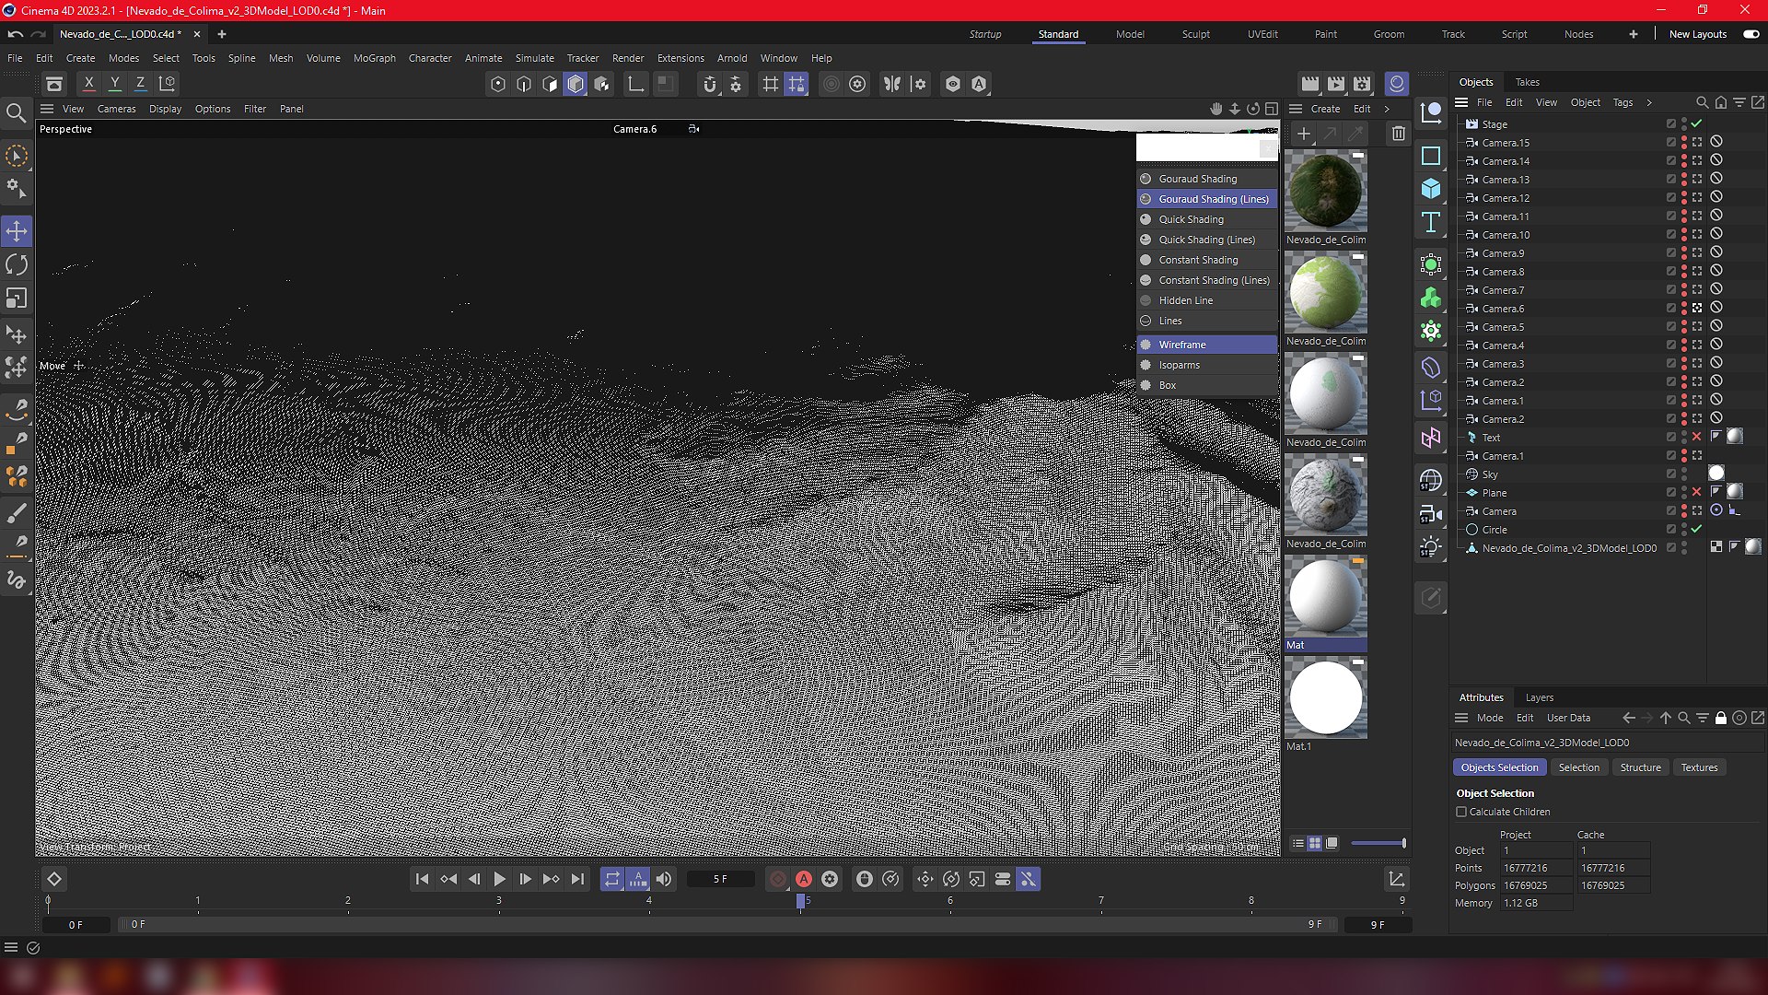The image size is (1768, 995).
Task: Toggle Camera.15 visibility dots
Action: [x=1684, y=142]
